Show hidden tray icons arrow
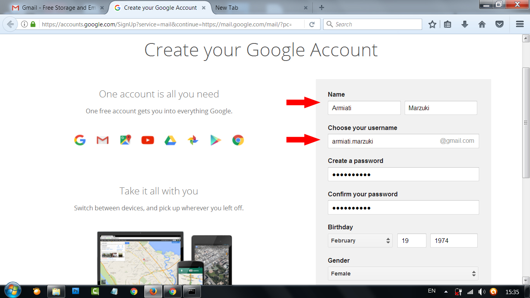 pyautogui.click(x=446, y=291)
